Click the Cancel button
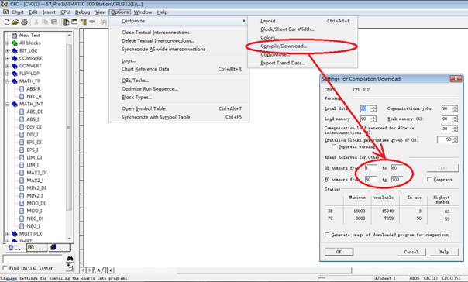The image size is (468, 282). [x=411, y=252]
